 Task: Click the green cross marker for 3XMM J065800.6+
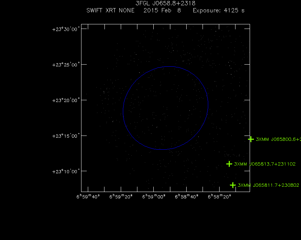[x=251, y=139]
